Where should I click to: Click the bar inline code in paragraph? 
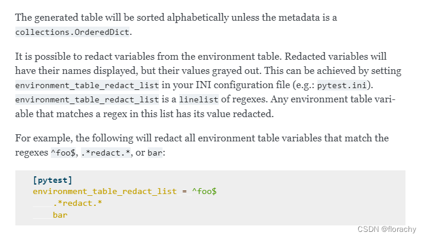point(155,153)
